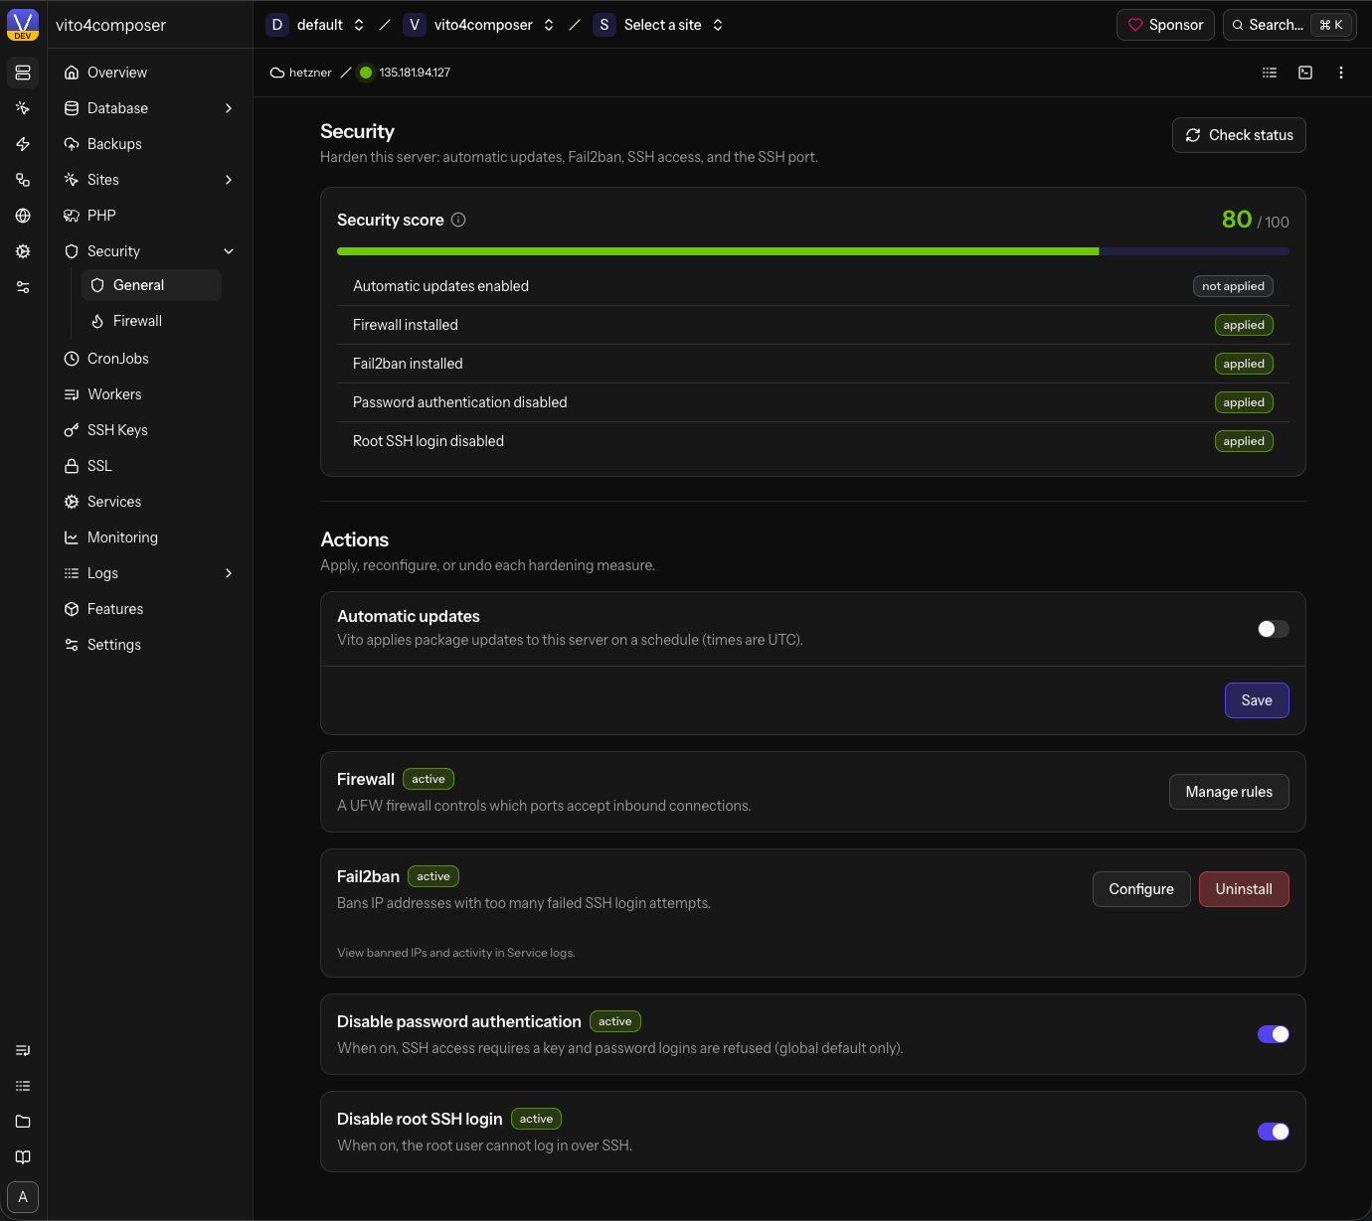Uninstall Fail2ban
The image size is (1372, 1221).
click(x=1244, y=889)
